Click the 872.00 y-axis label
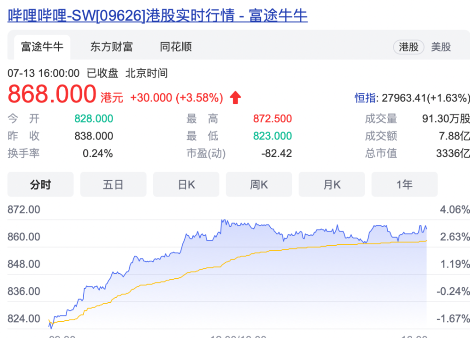Image resolution: width=470 pixels, height=338 pixels. click(23, 209)
